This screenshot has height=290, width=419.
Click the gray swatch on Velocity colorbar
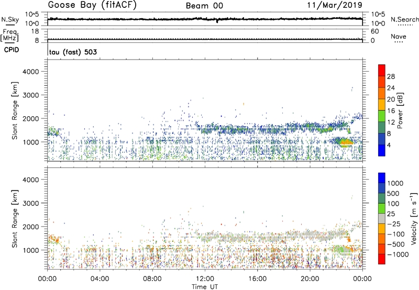382,219
